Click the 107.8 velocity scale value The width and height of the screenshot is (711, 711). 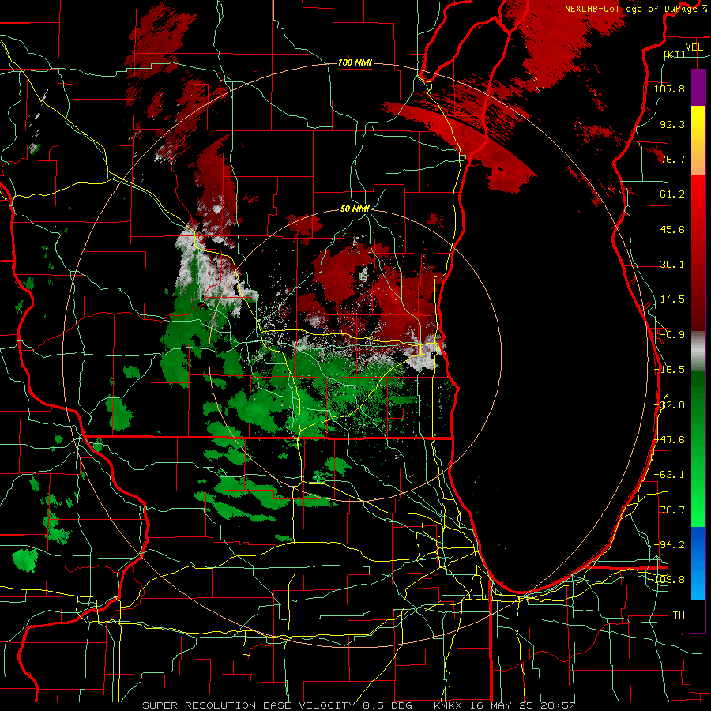pos(669,88)
